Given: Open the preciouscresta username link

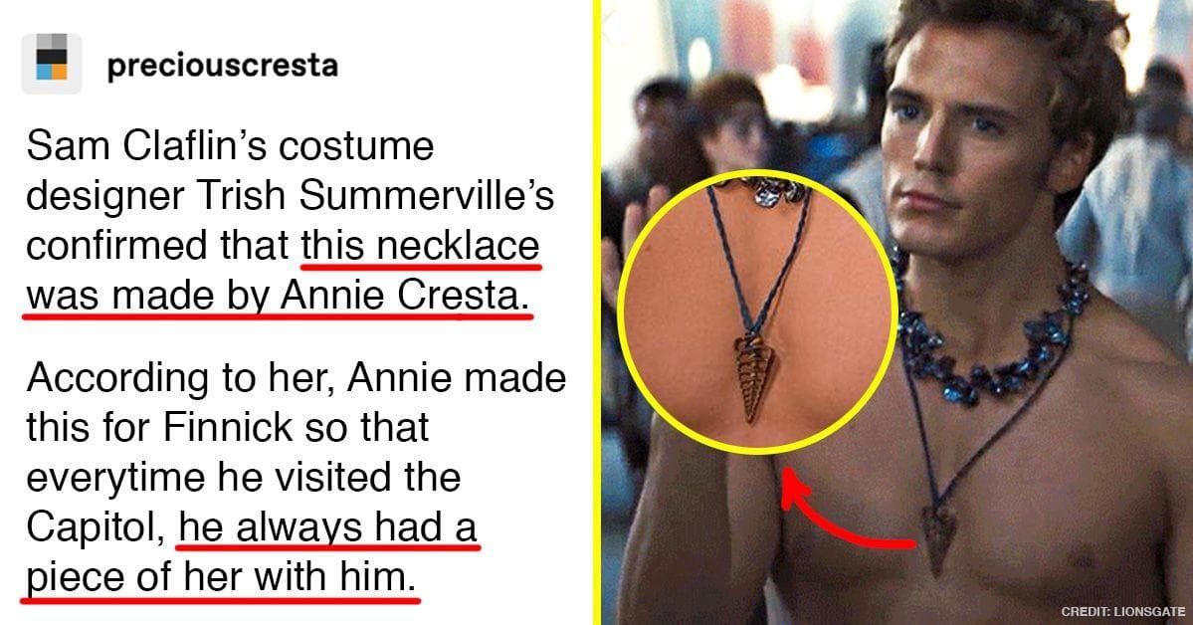Looking at the screenshot, I should click(x=222, y=66).
